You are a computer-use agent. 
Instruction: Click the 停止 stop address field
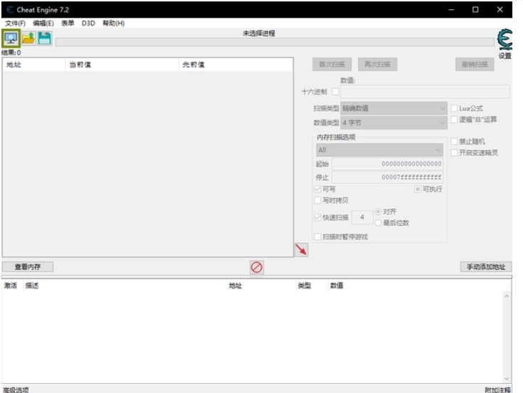pyautogui.click(x=387, y=177)
